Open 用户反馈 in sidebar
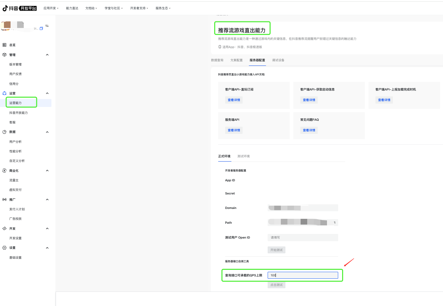The height and width of the screenshot is (306, 443). point(15,74)
